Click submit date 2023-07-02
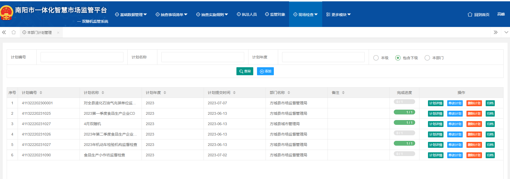The width and height of the screenshot is (510, 179). pyautogui.click(x=217, y=155)
